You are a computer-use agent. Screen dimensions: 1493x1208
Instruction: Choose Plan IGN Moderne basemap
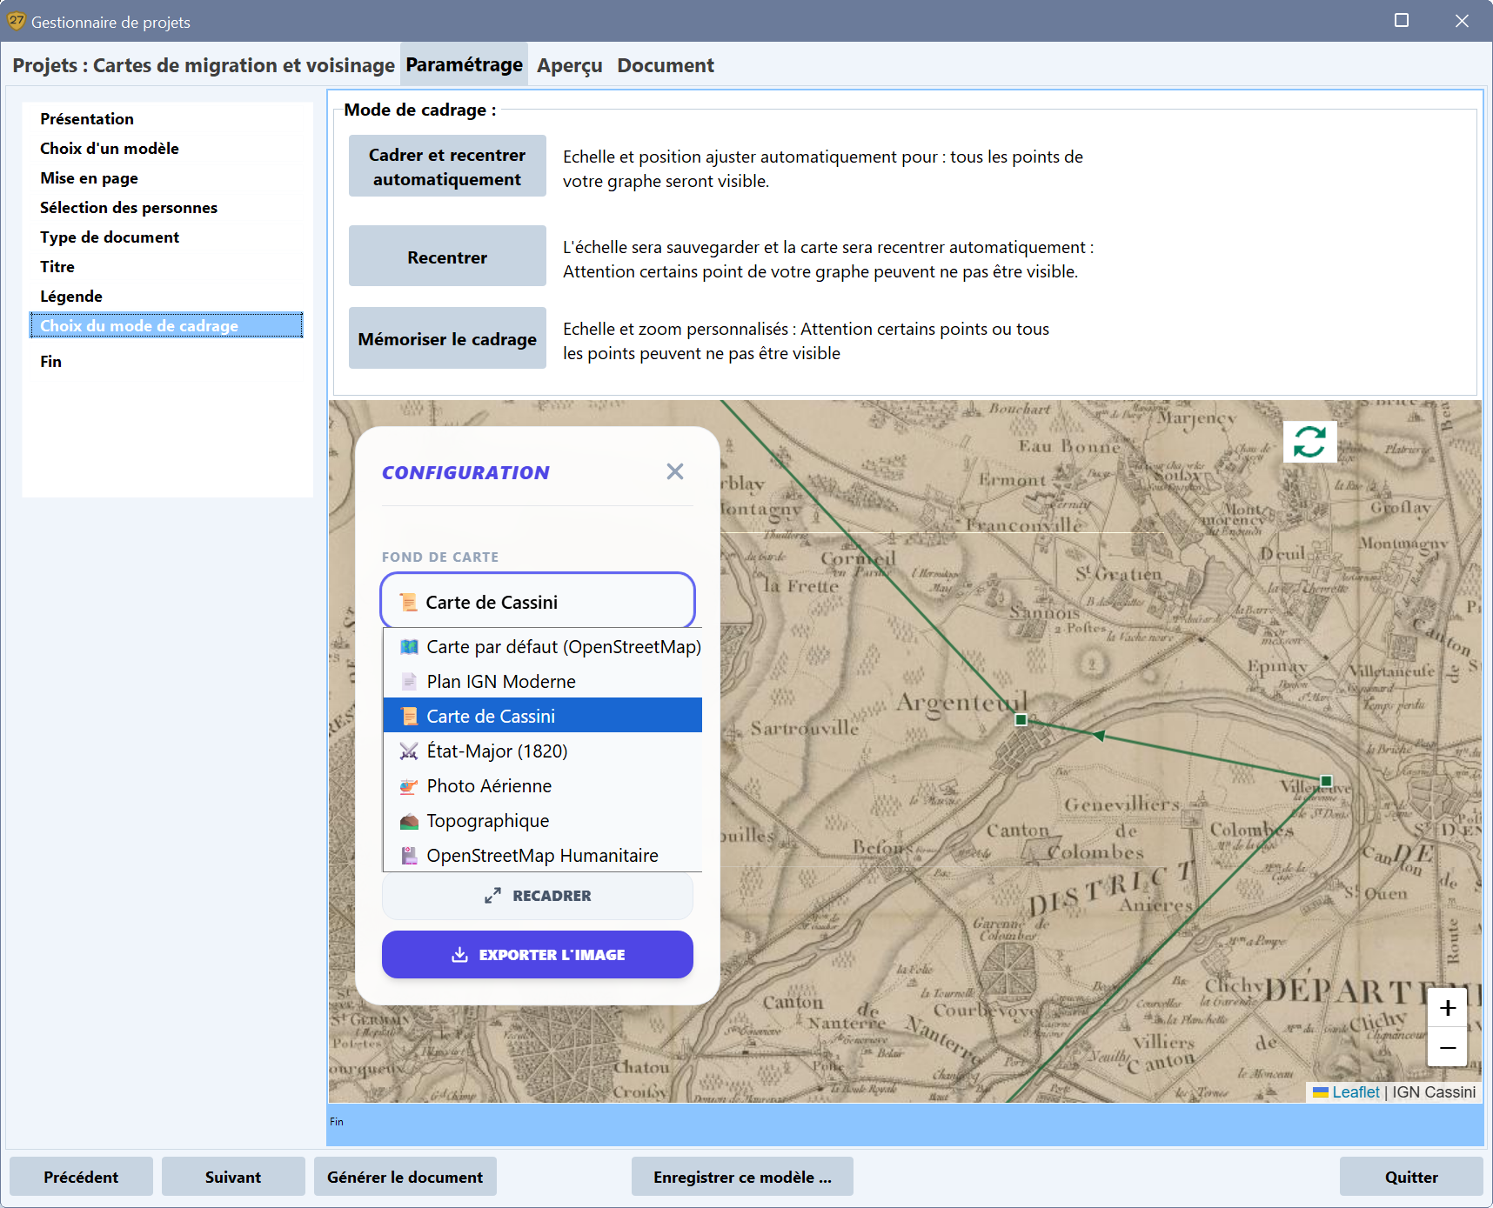click(543, 681)
